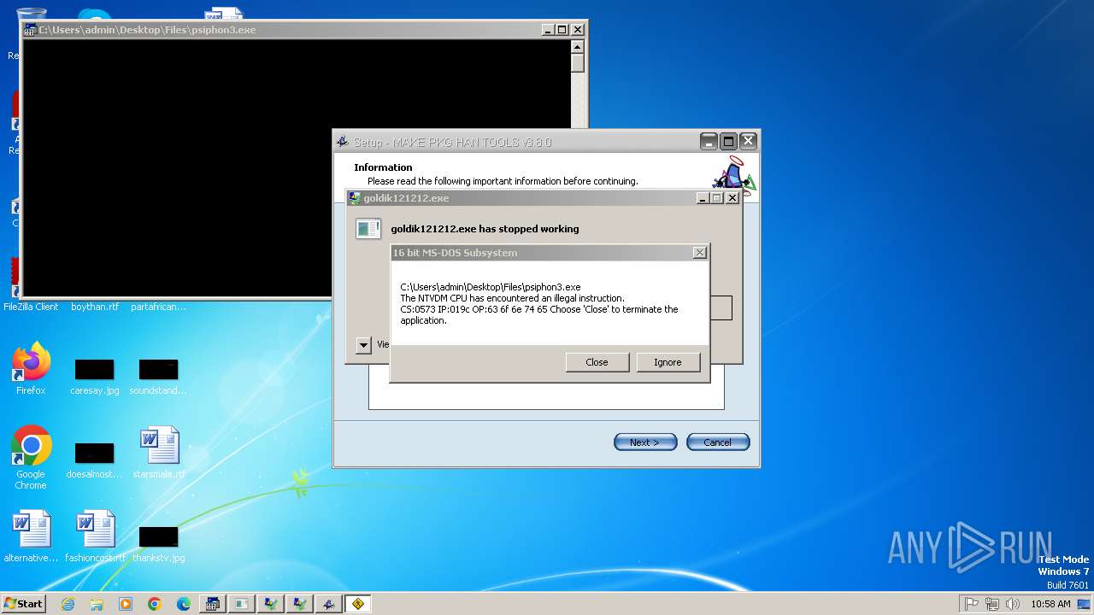
Task: Click the goldik121212.exe title bar icon
Action: click(355, 198)
